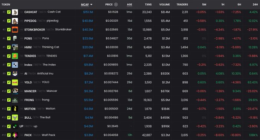
Task: Open the PACK Wolf Pack logo
Action: (15, 135)
